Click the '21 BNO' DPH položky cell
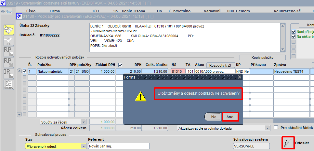The image size is (314, 151). tap(82, 71)
